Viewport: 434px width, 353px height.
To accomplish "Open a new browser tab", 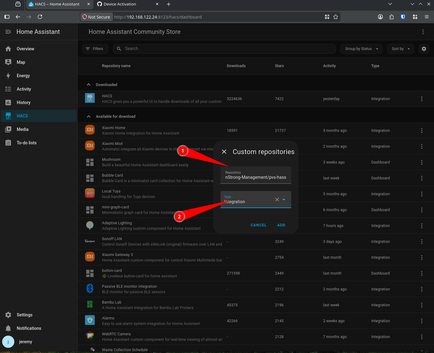I will pyautogui.click(x=168, y=4).
